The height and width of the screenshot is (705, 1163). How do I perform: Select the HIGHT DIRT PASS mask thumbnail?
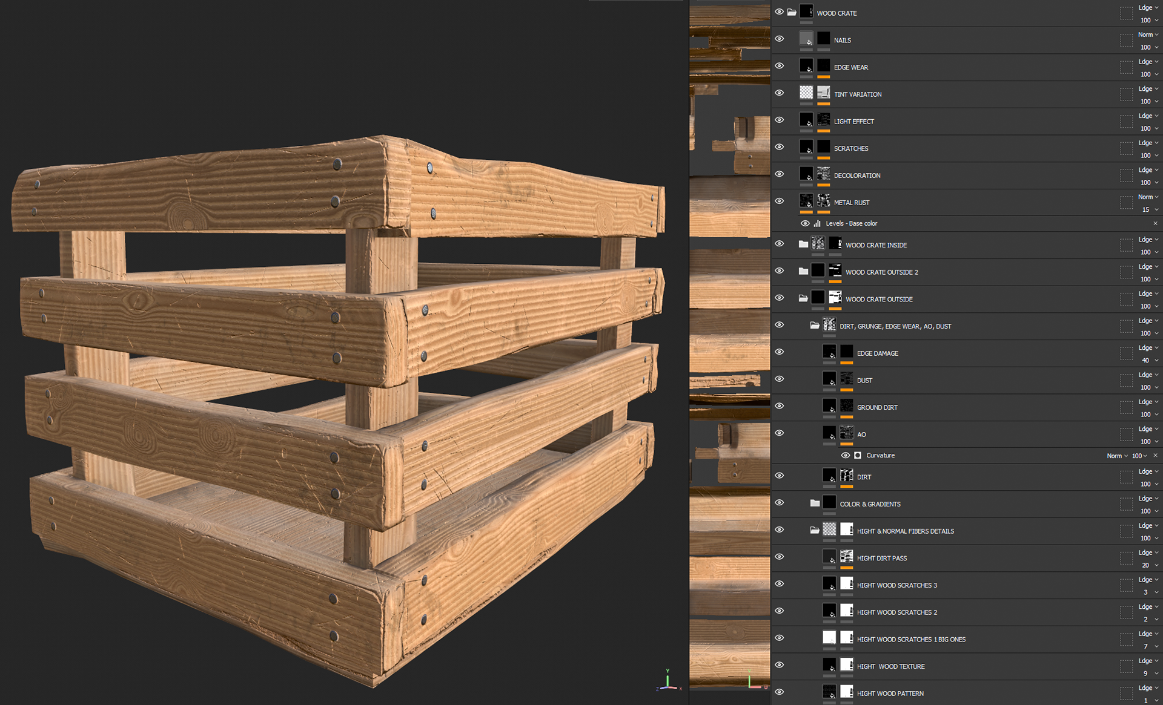click(847, 556)
